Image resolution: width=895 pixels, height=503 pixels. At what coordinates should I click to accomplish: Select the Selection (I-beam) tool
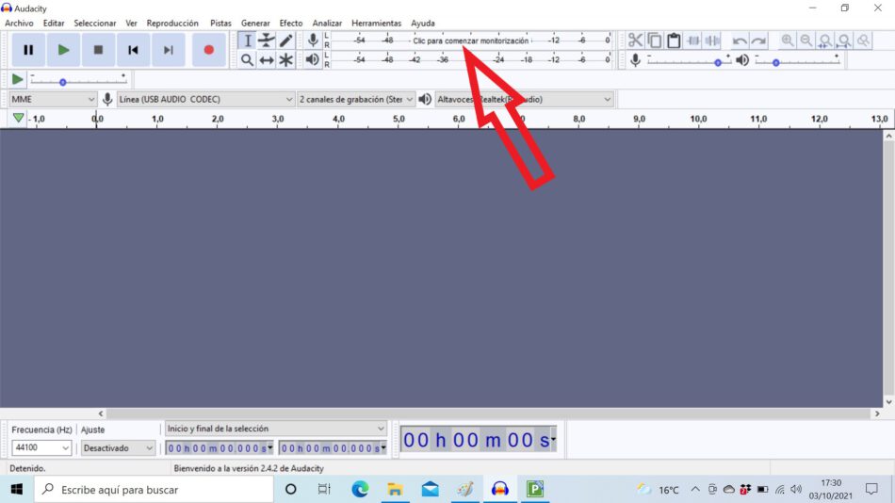(x=247, y=41)
